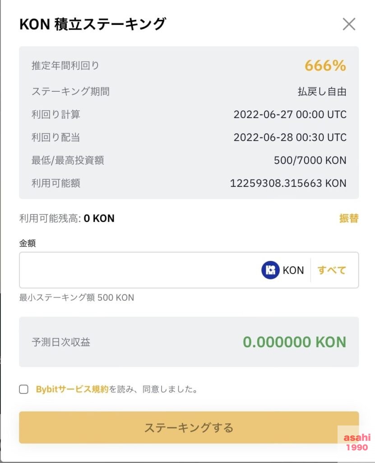This screenshot has width=375, height=463.
Task: Open the Bybitサービス規約 link
Action: coord(72,389)
